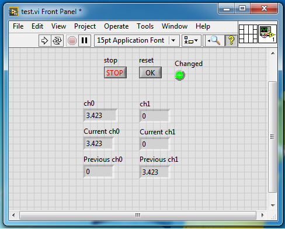Click the 'Previous ch1' label

[x=159, y=159]
